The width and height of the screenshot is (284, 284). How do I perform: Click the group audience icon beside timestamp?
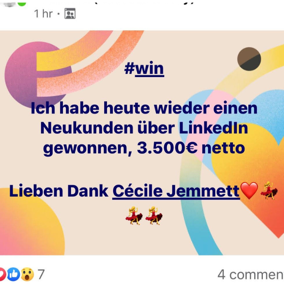70,13
